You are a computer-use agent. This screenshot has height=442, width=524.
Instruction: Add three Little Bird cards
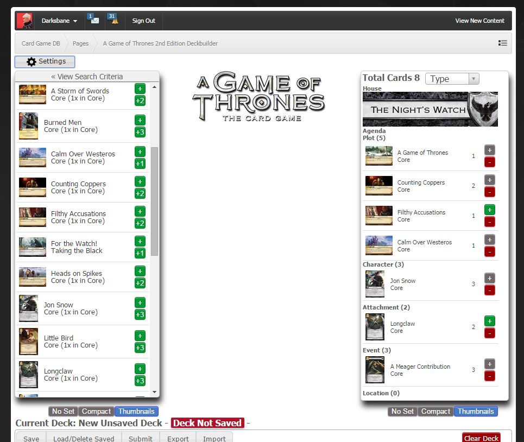(140, 348)
